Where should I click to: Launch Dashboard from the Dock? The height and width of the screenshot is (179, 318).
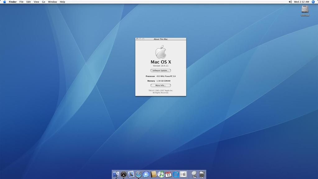point(123,174)
